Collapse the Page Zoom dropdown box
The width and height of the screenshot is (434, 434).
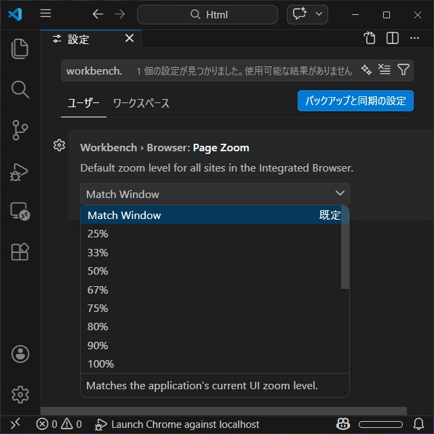[214, 194]
